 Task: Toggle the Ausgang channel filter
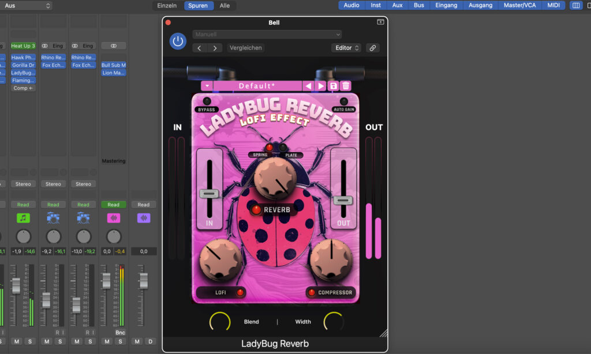[x=481, y=5]
